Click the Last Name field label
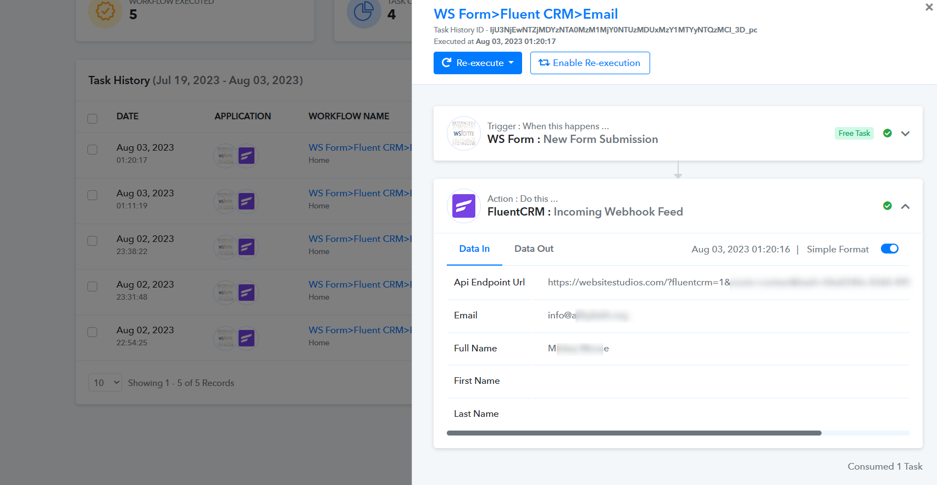This screenshot has height=485, width=937. click(476, 414)
